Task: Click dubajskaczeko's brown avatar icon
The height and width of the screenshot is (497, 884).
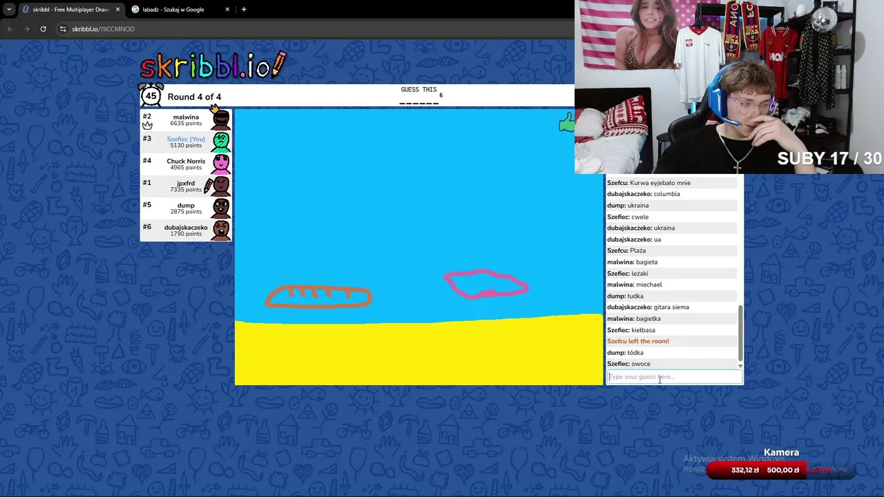Action: 221,230
